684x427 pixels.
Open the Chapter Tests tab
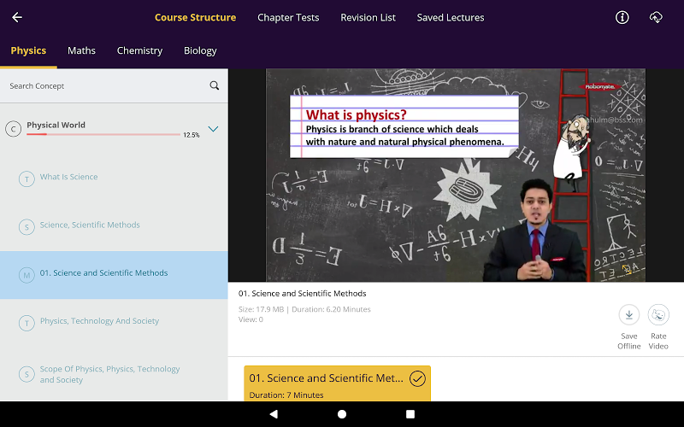(288, 17)
